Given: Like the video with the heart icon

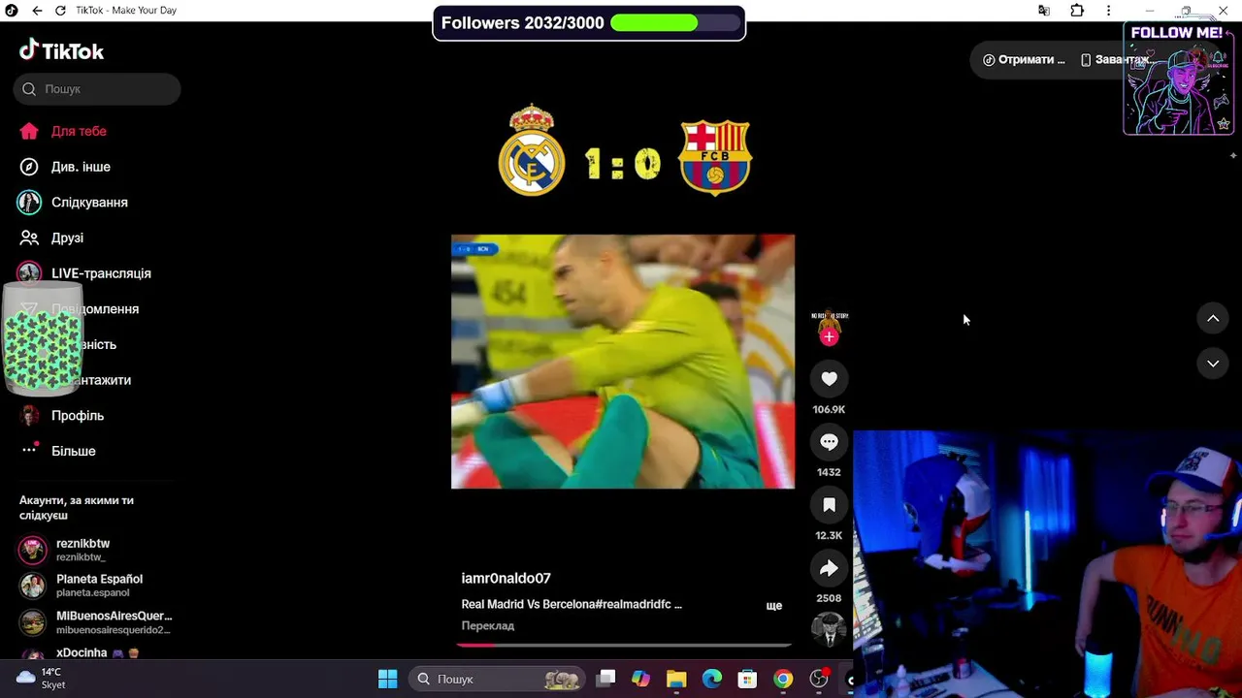Looking at the screenshot, I should (x=829, y=379).
